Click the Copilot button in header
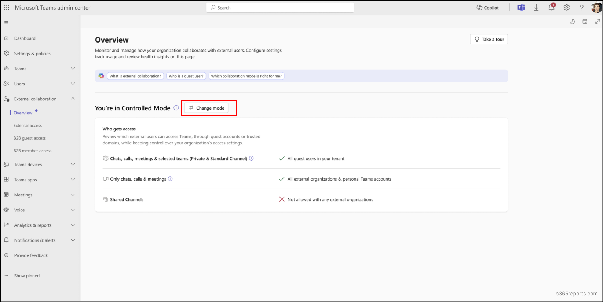Viewport: 603px width, 302px height. 487,8
